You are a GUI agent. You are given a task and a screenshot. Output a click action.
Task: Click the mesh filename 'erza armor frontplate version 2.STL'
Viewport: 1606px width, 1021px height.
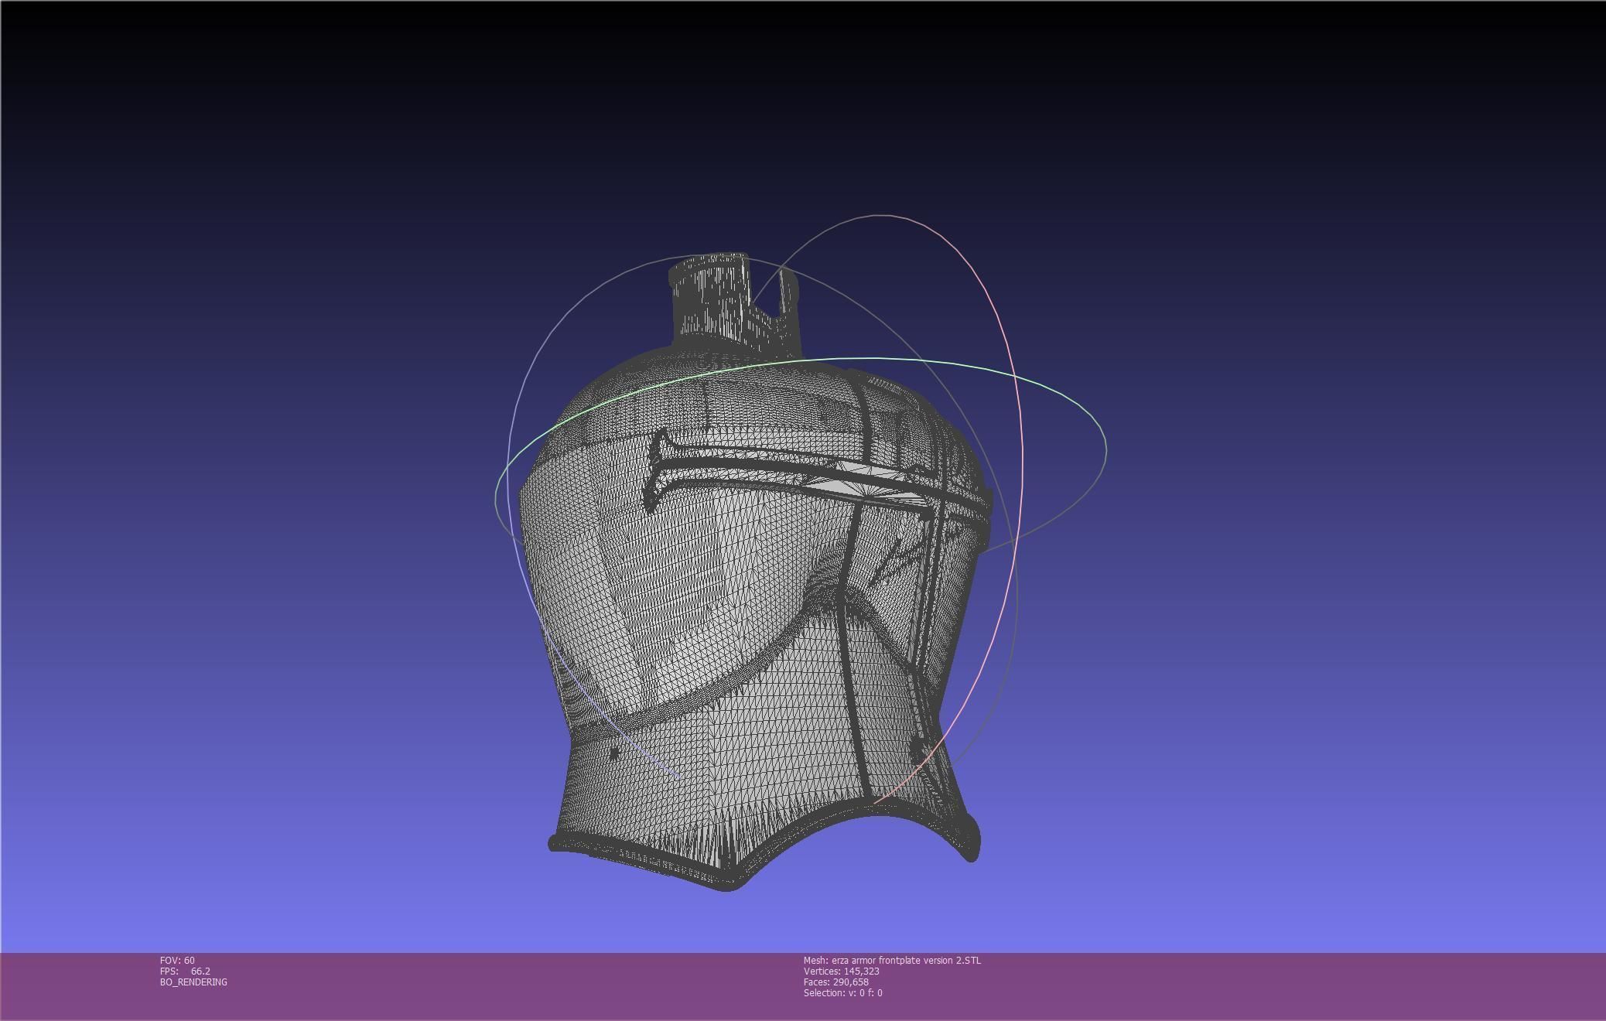[906, 960]
